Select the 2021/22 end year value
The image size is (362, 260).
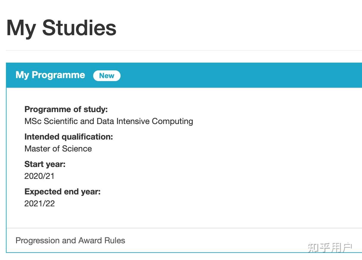[39, 203]
